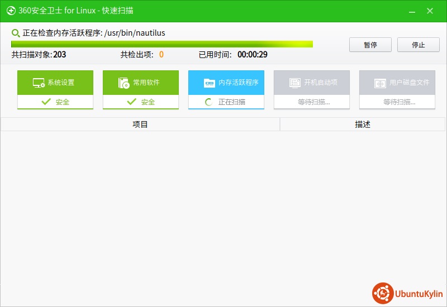The height and width of the screenshot is (307, 447).
Task: Click the 系统设置 monitor-gear icon
Action: [39, 83]
